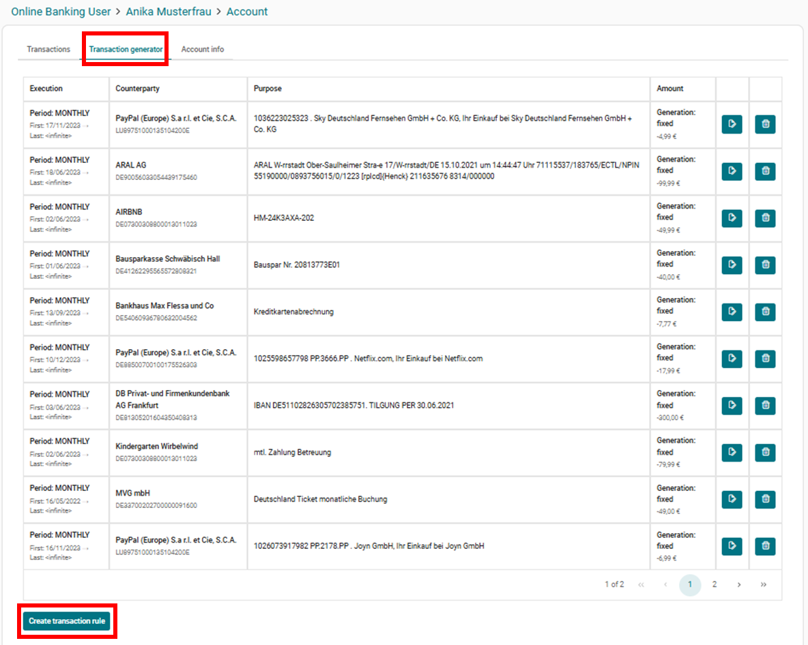
Task: Open the Account info tab
Action: (202, 49)
